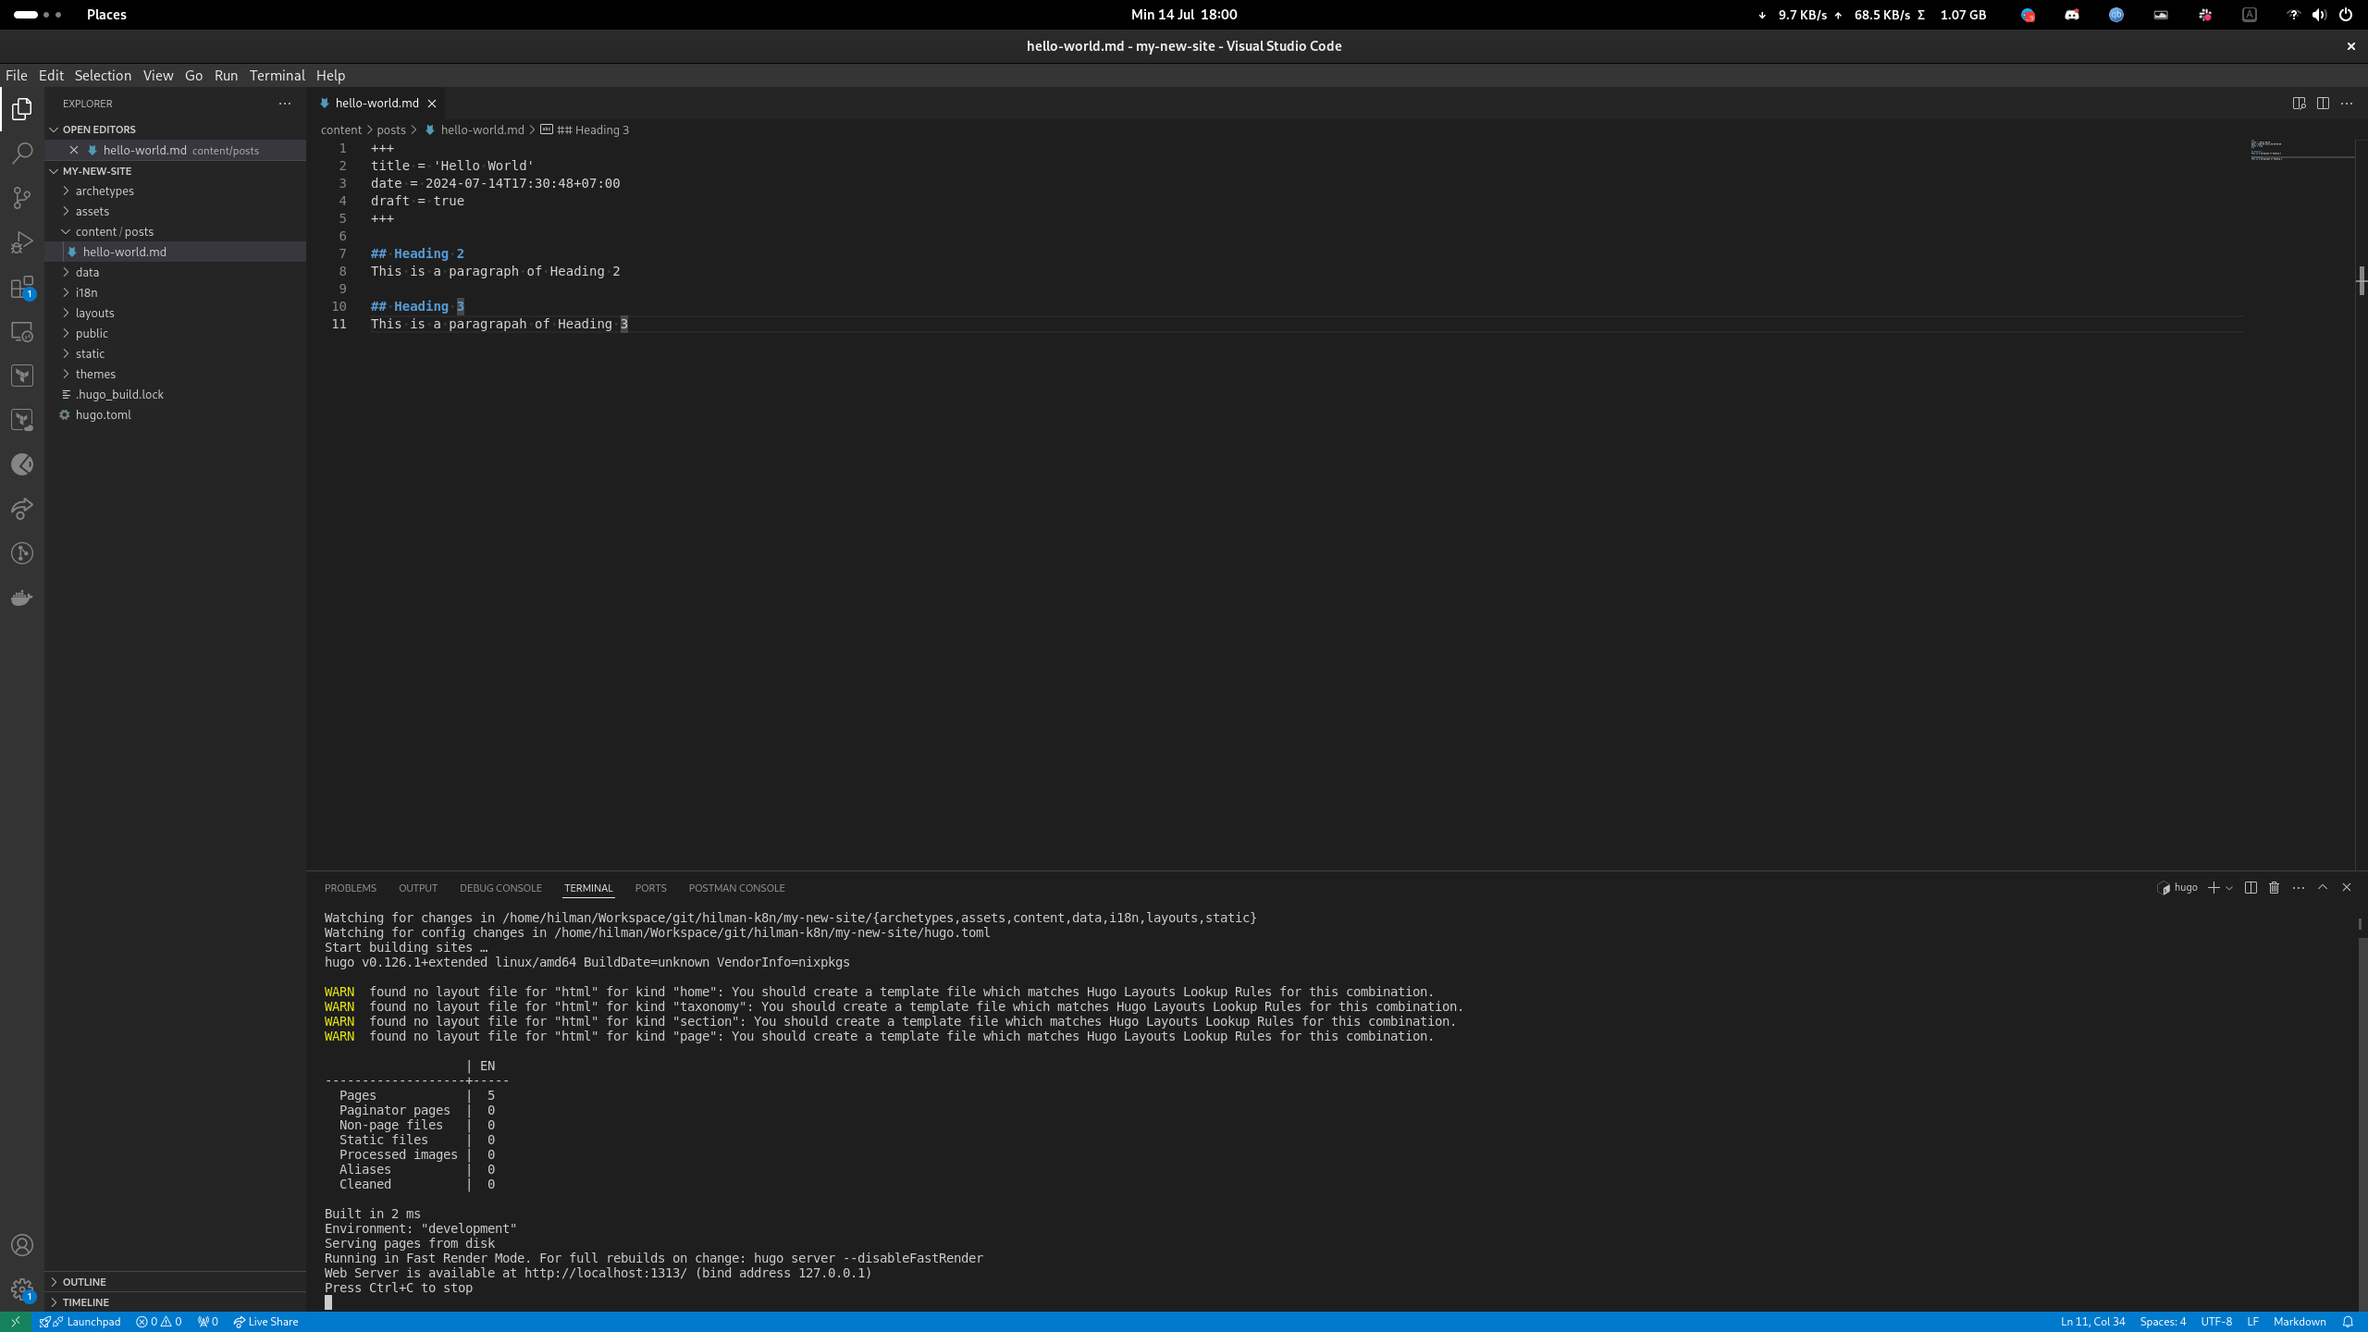Open the terminal launch profile dropdown
The image size is (2368, 1332).
tap(2229, 888)
